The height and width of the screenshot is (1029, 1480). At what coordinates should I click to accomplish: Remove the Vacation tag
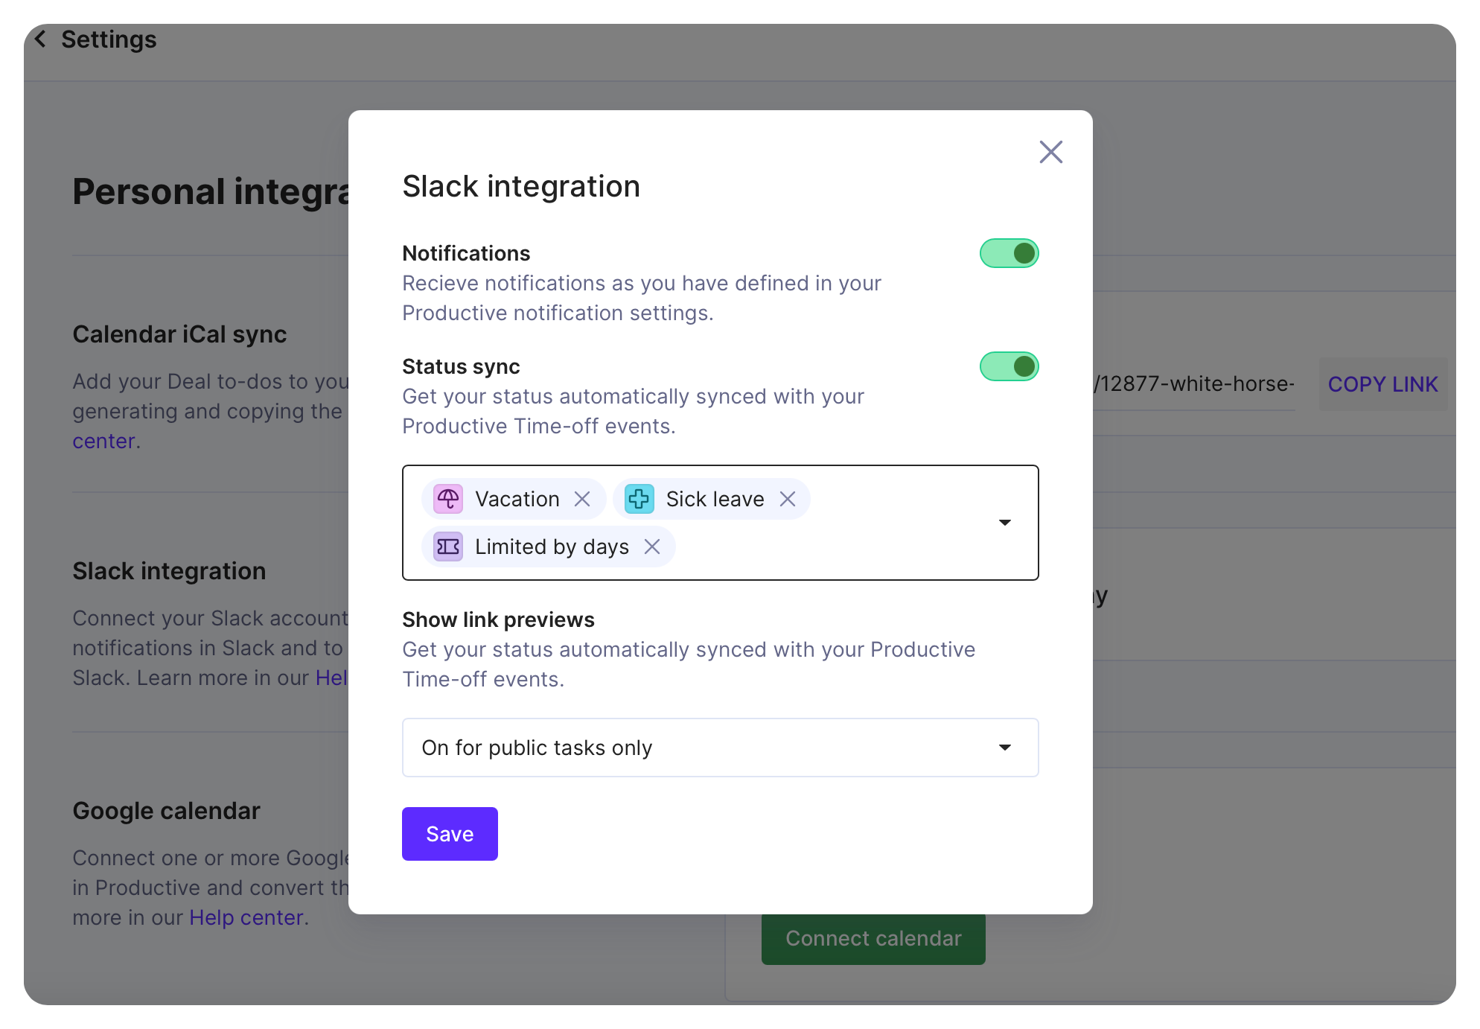582,499
